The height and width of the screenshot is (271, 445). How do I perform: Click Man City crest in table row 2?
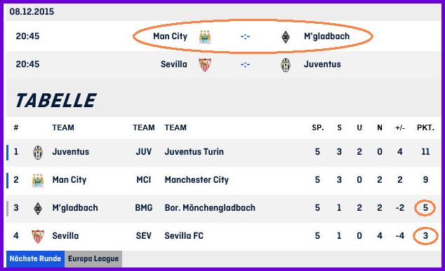(38, 181)
